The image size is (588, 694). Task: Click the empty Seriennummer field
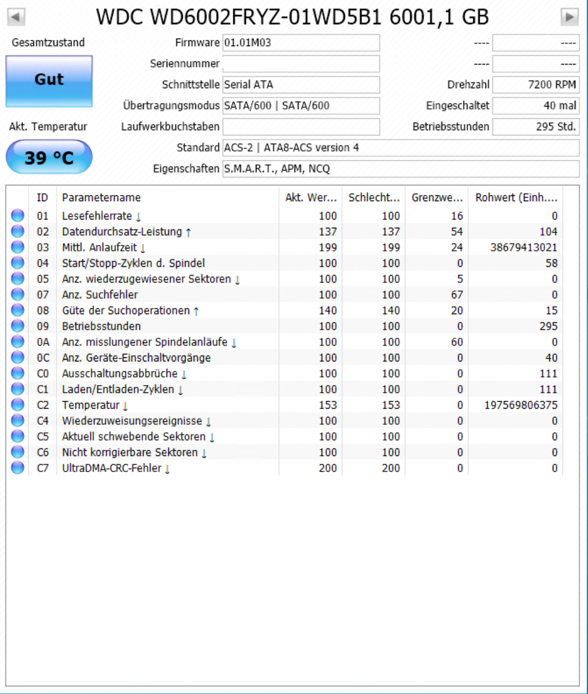tap(301, 63)
